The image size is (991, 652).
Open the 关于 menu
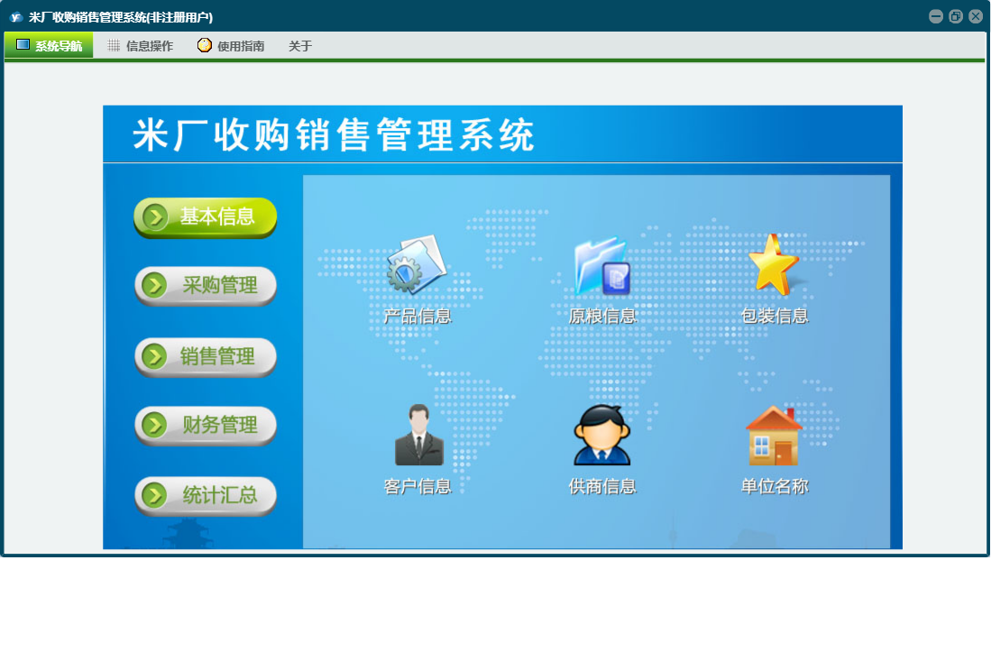click(300, 45)
